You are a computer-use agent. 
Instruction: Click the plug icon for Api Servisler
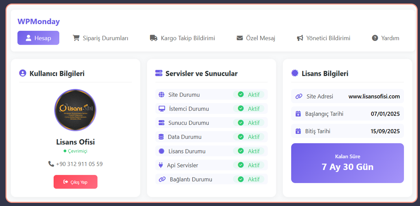[161, 165]
